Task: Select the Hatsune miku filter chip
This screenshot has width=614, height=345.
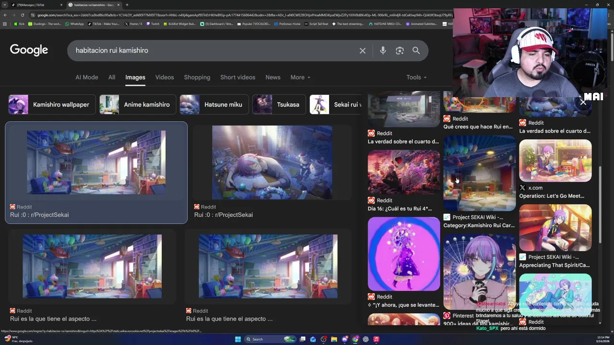Action: coord(214,104)
